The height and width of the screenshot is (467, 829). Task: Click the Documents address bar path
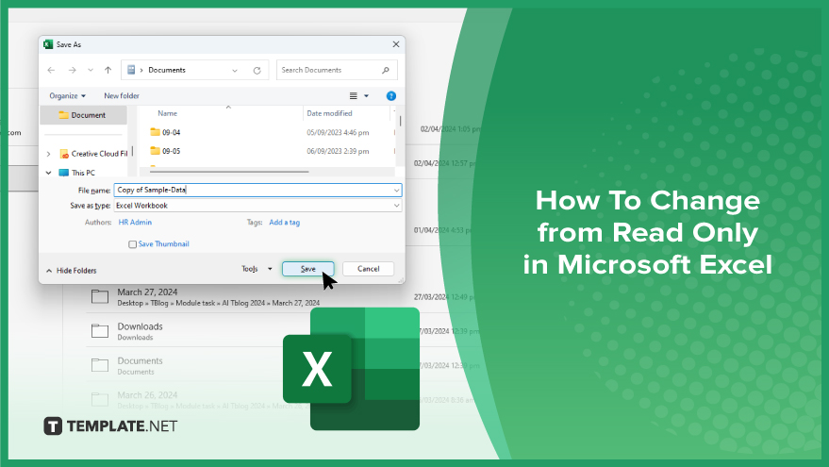167,70
